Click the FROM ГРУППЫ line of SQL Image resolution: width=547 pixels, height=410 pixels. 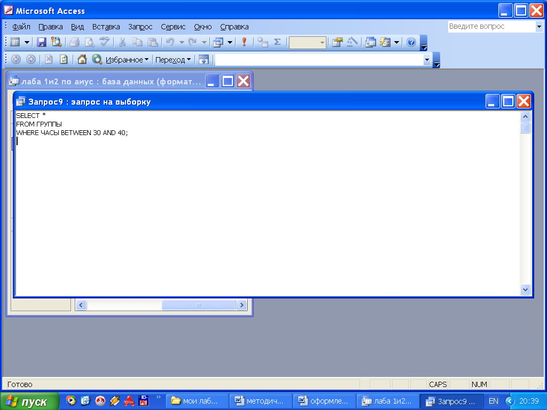[x=39, y=124]
